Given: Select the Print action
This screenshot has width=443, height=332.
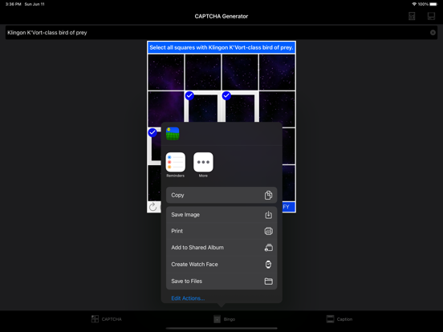Looking at the screenshot, I should point(221,231).
